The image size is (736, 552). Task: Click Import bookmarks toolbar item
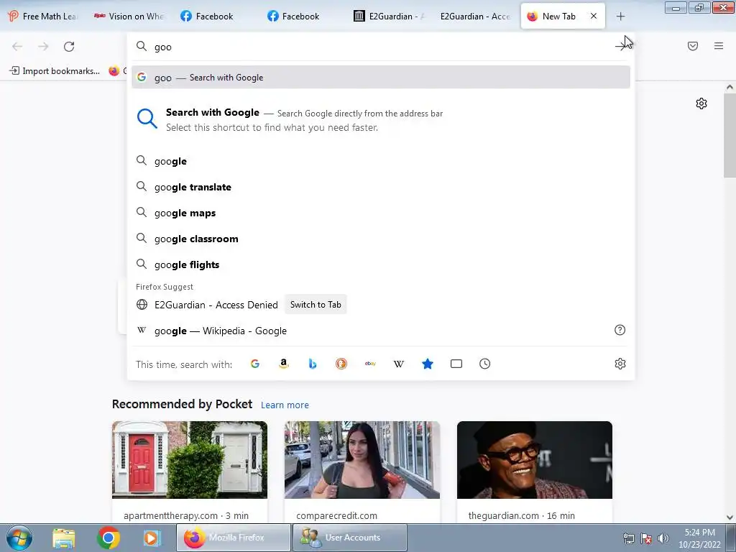[55, 71]
